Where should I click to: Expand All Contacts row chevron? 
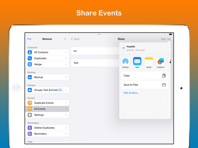pyautogui.click(x=66, y=52)
